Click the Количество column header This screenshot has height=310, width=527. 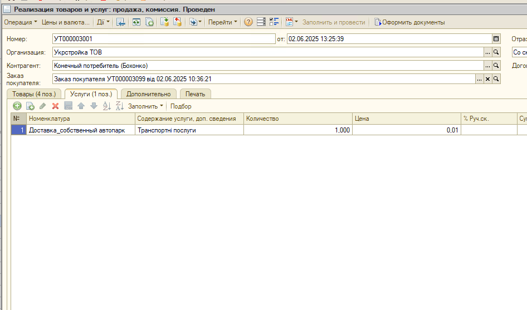298,119
